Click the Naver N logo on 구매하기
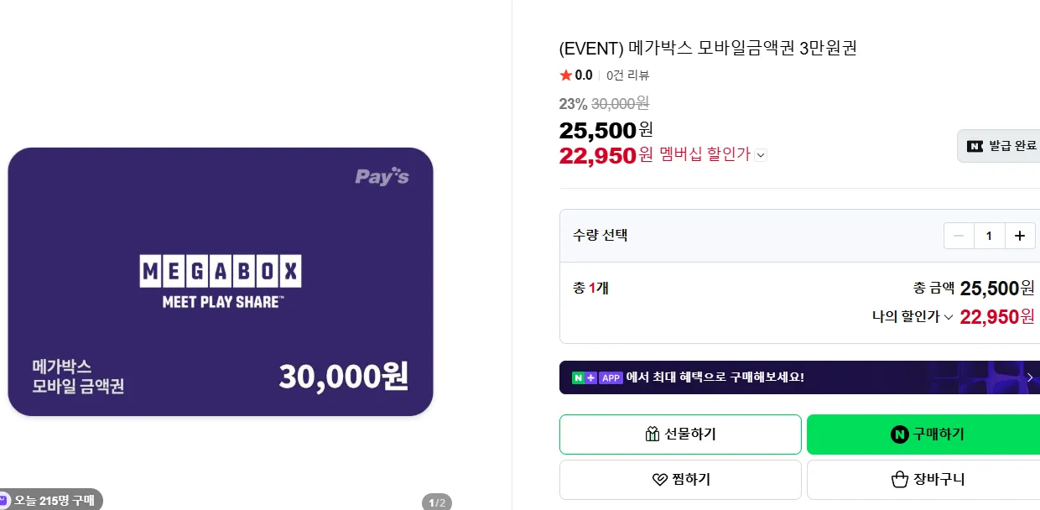Viewport: 1040px width, 510px height. click(900, 435)
